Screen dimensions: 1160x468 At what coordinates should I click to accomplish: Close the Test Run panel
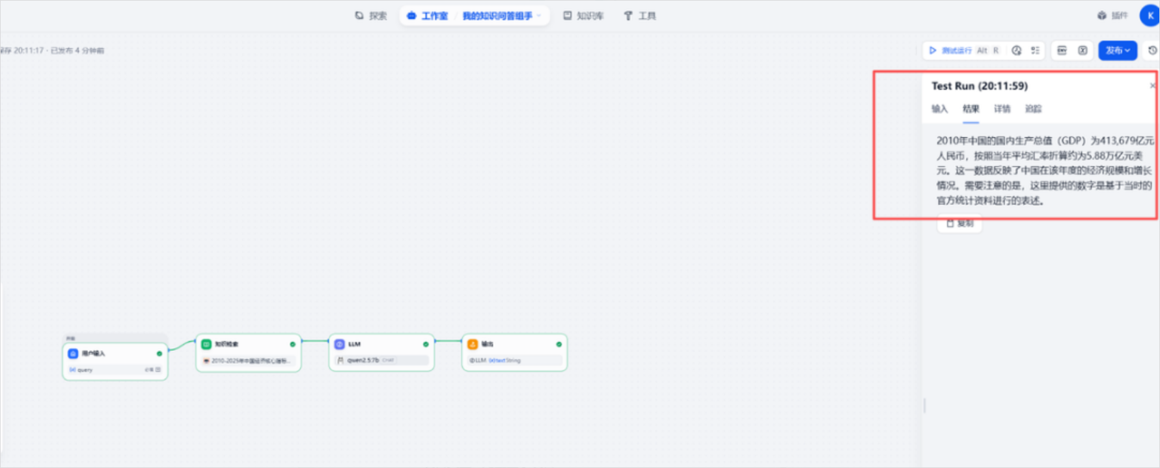tap(1152, 86)
